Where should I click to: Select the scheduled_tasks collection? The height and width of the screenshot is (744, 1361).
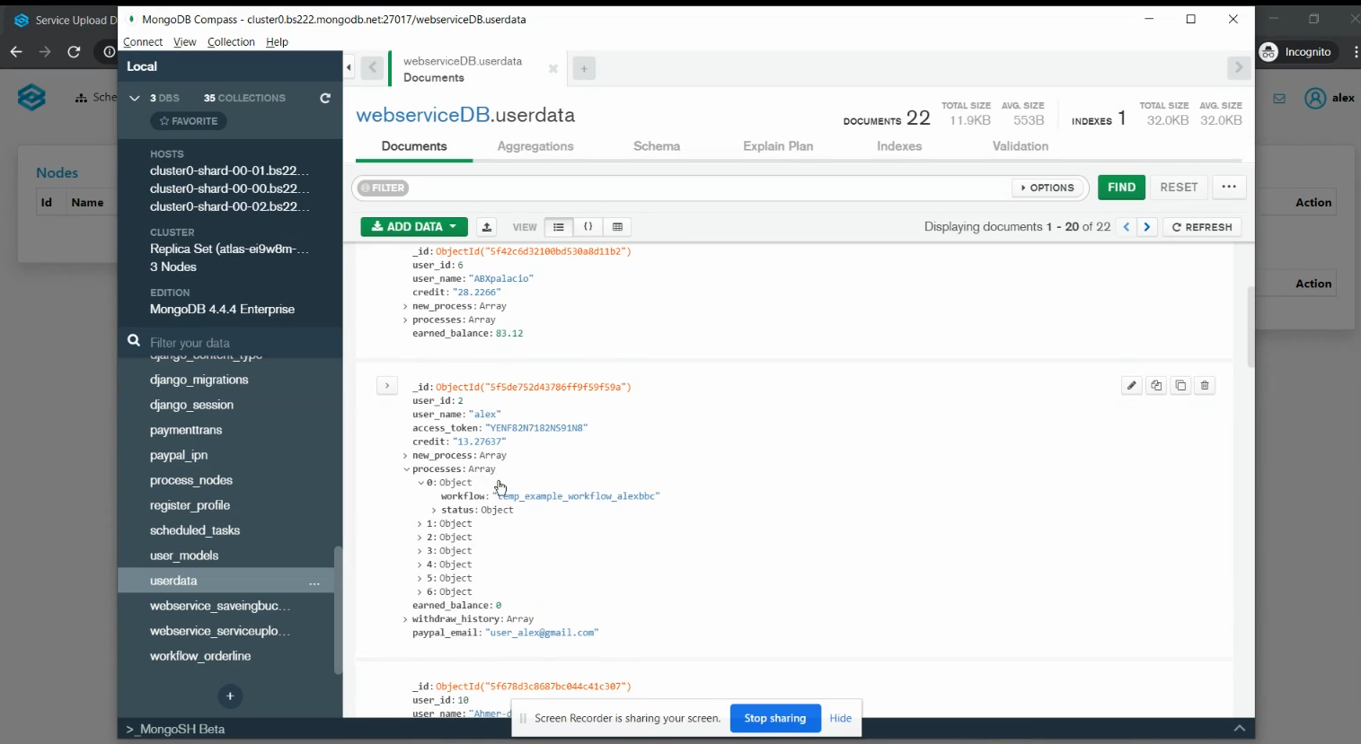point(195,530)
